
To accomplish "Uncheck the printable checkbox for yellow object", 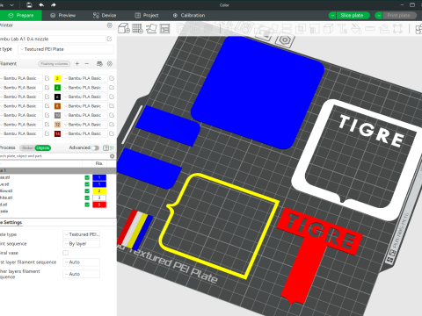I will coord(87,190).
